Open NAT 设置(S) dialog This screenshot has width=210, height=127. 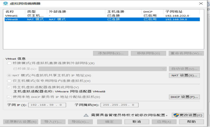point(184,75)
